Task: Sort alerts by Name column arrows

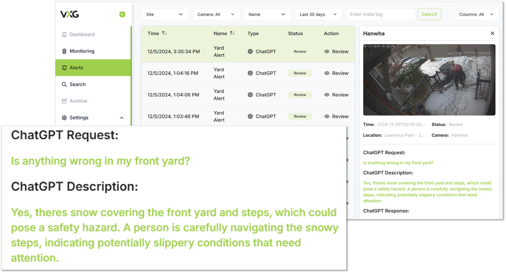Action: pyautogui.click(x=232, y=33)
